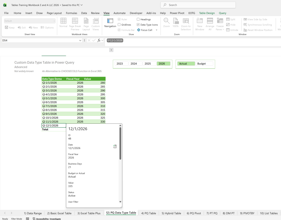Select Actual in slicer
This screenshot has width=281, height=220.
[186, 64]
